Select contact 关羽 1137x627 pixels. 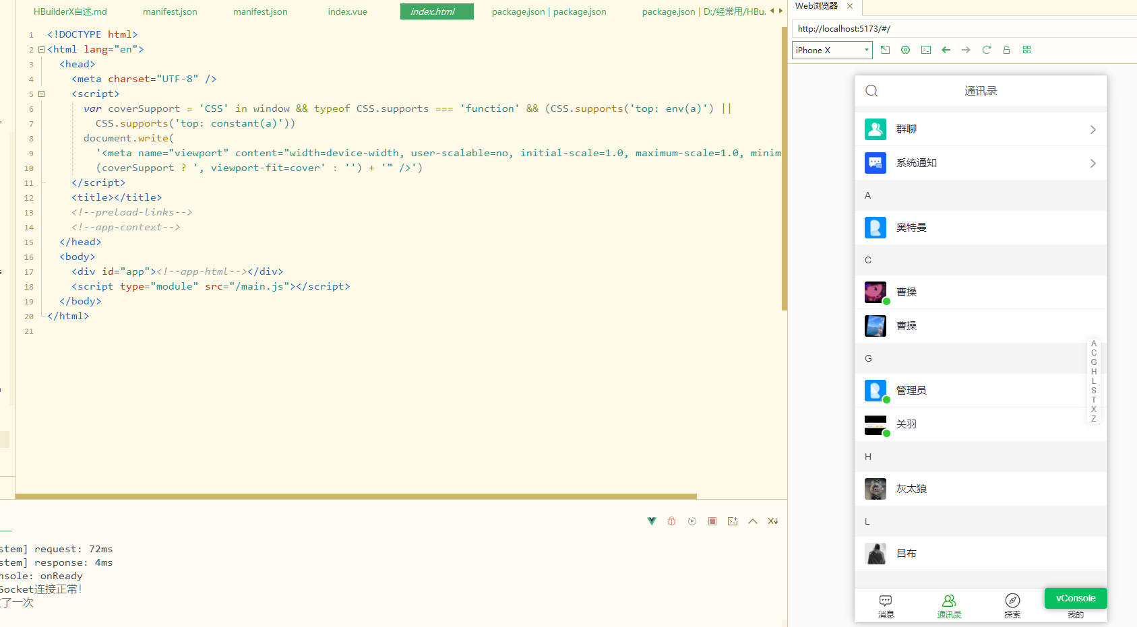981,424
